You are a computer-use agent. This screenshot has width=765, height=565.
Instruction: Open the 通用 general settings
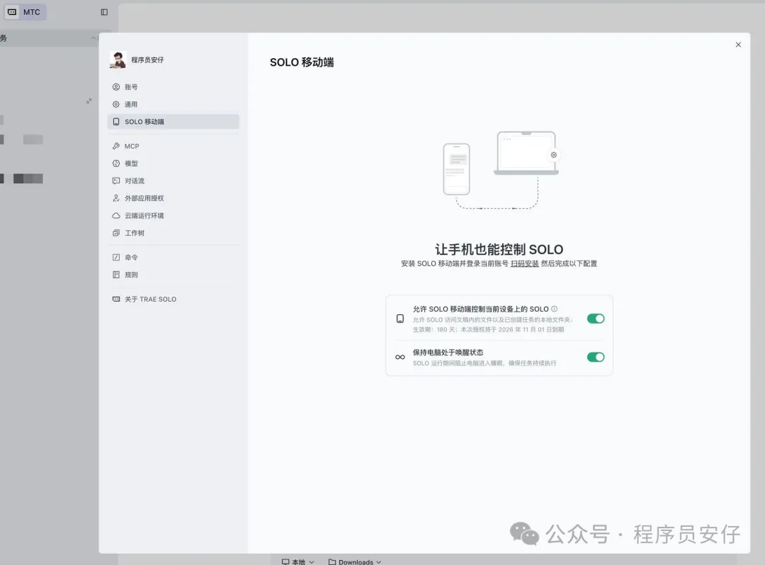coord(174,104)
